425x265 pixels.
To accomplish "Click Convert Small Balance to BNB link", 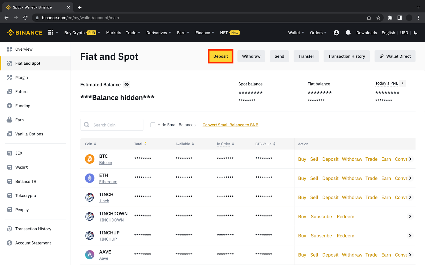I will pos(230,125).
